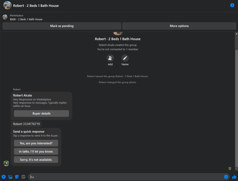The height and width of the screenshot is (181, 238).
Task: Click the seen-receipt avatar at bottom right
Action: pos(230,169)
